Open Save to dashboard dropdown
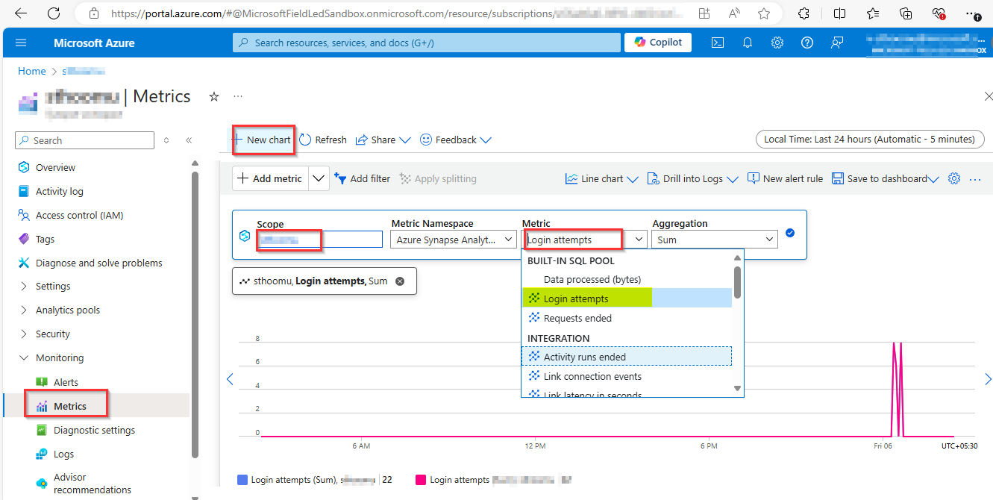 coord(885,178)
